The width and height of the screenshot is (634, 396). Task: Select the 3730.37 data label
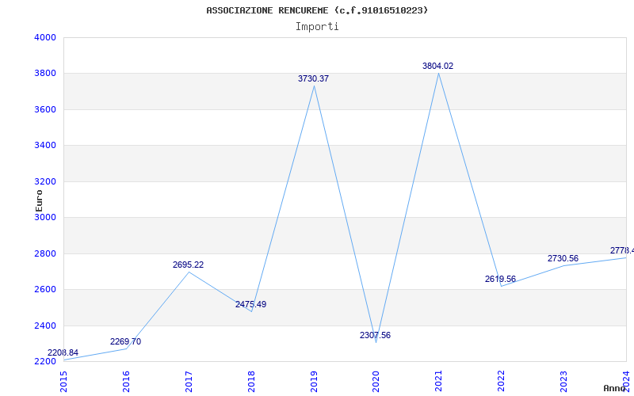pos(313,78)
